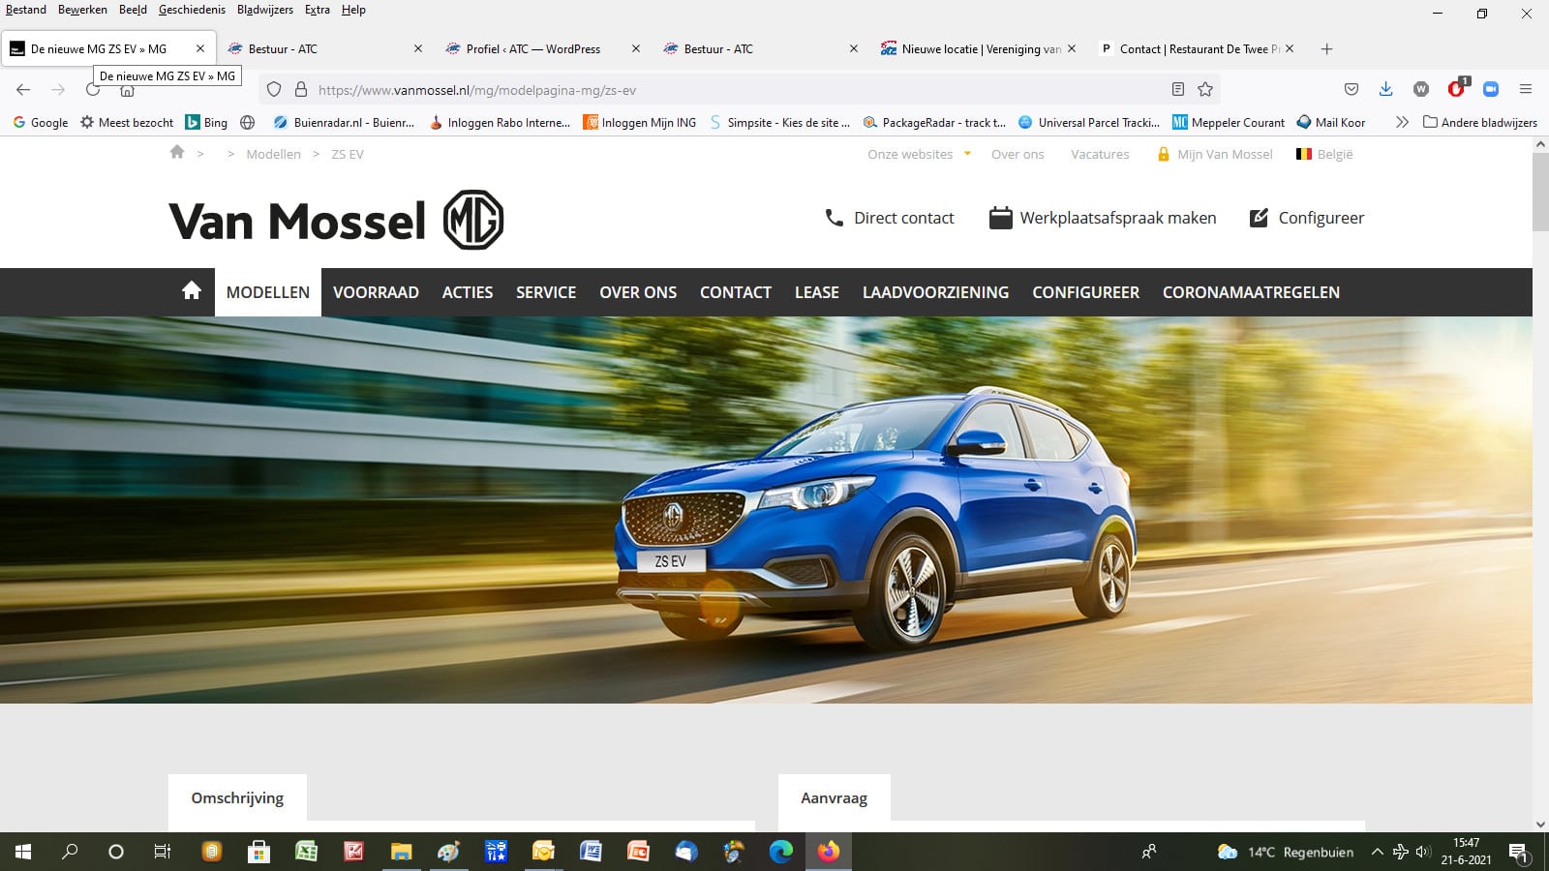Open Windows Start menu
This screenshot has height=871, width=1549.
[23, 852]
